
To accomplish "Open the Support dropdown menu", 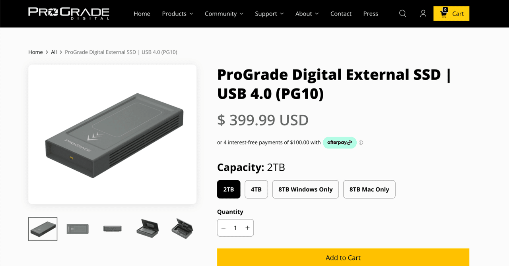I will pos(269,13).
